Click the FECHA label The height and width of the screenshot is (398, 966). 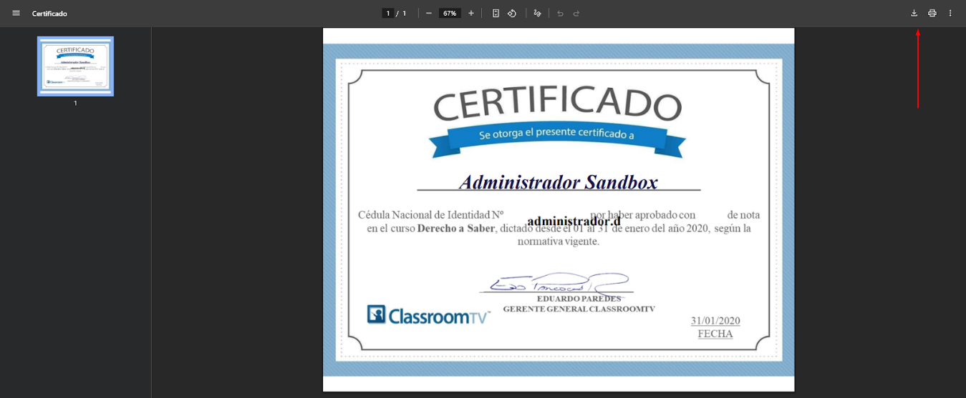coord(715,334)
